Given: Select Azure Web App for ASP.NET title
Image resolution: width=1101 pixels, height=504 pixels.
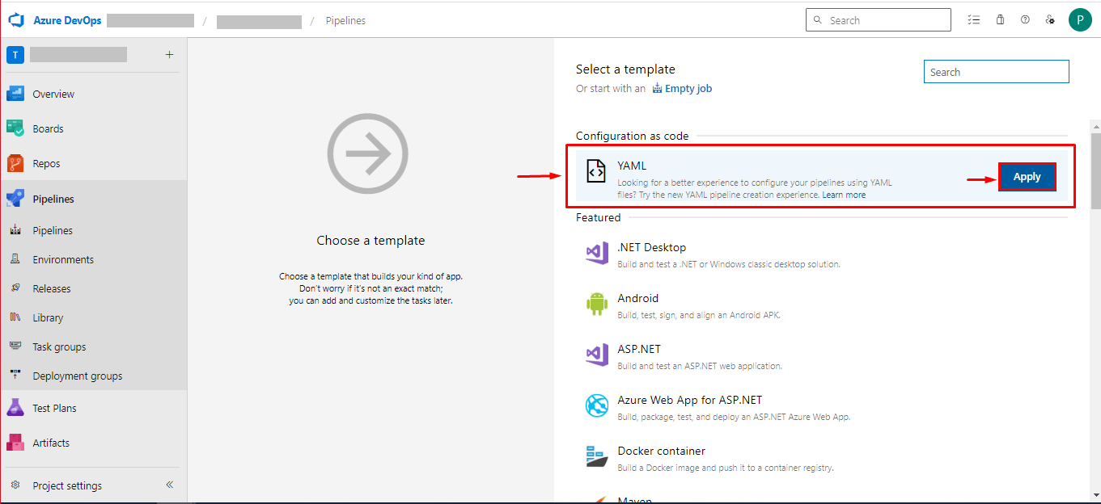Looking at the screenshot, I should (689, 400).
